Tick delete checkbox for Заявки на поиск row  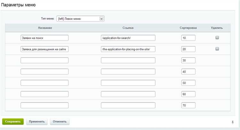point(217,37)
